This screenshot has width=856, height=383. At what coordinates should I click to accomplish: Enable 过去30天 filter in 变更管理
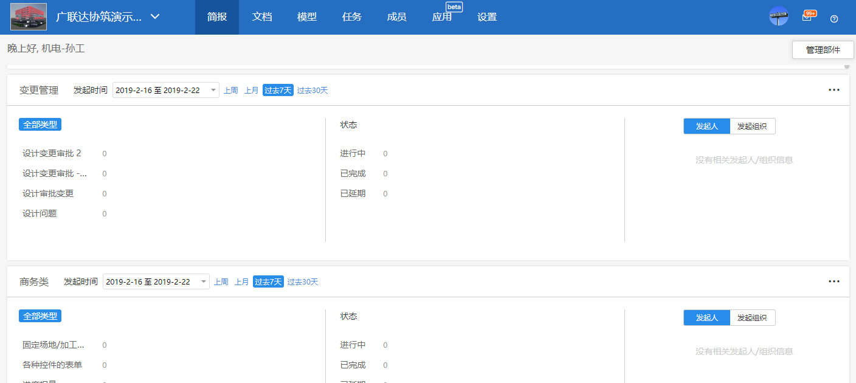pos(312,89)
